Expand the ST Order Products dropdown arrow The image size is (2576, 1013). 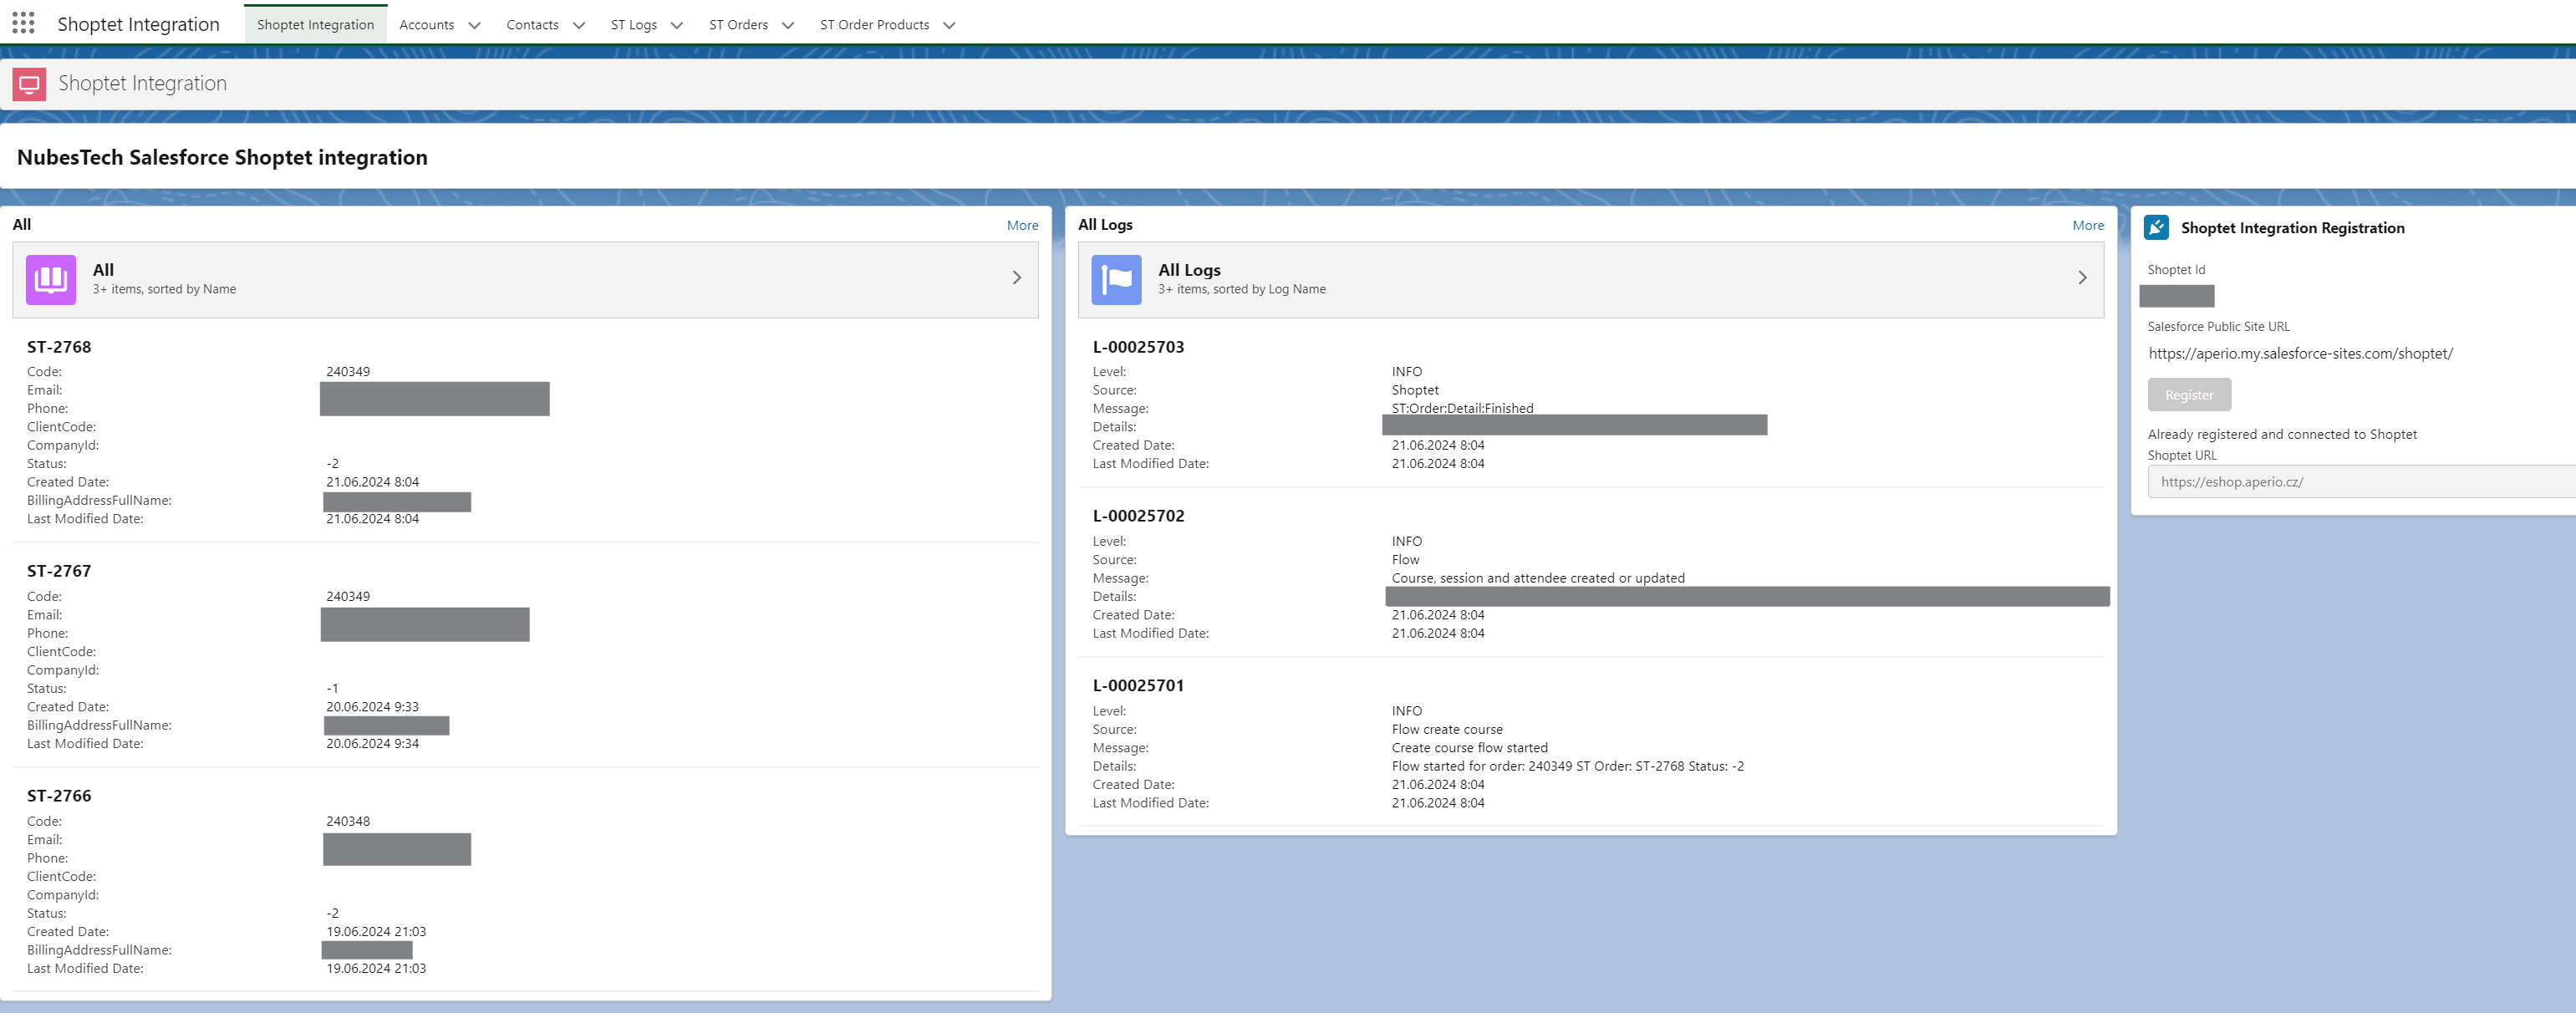[x=950, y=25]
